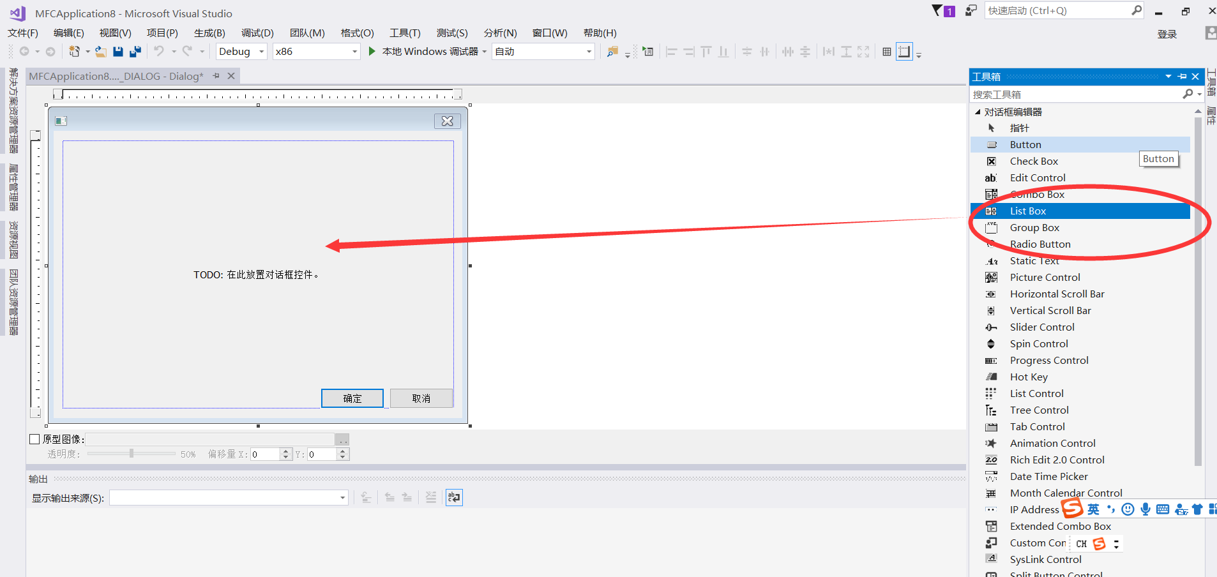Open the 编辑(E) menu
1217x577 pixels.
pos(69,33)
